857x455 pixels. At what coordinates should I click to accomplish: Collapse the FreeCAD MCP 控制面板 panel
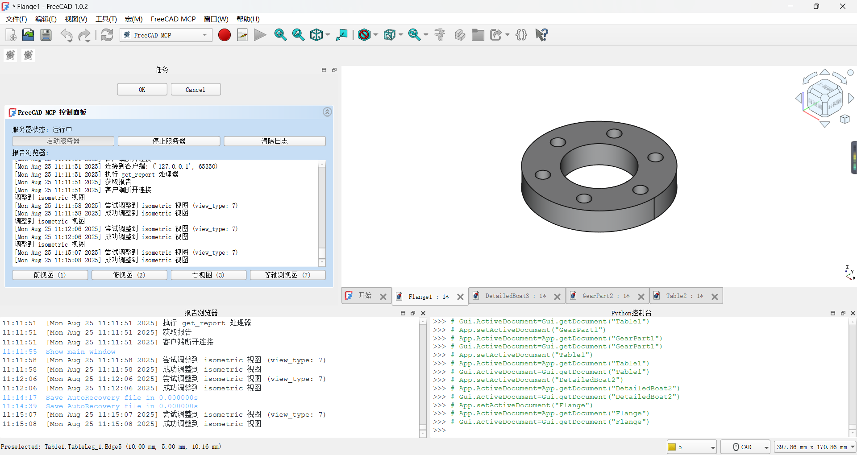327,112
